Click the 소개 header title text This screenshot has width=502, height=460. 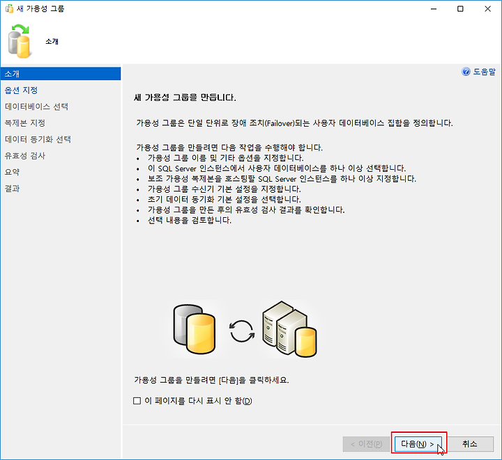point(52,41)
